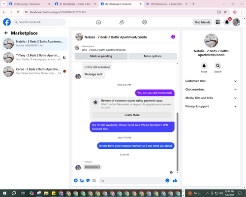The image size is (246, 197).
Task: Open emoji picker in message box
Action: tap(167, 181)
